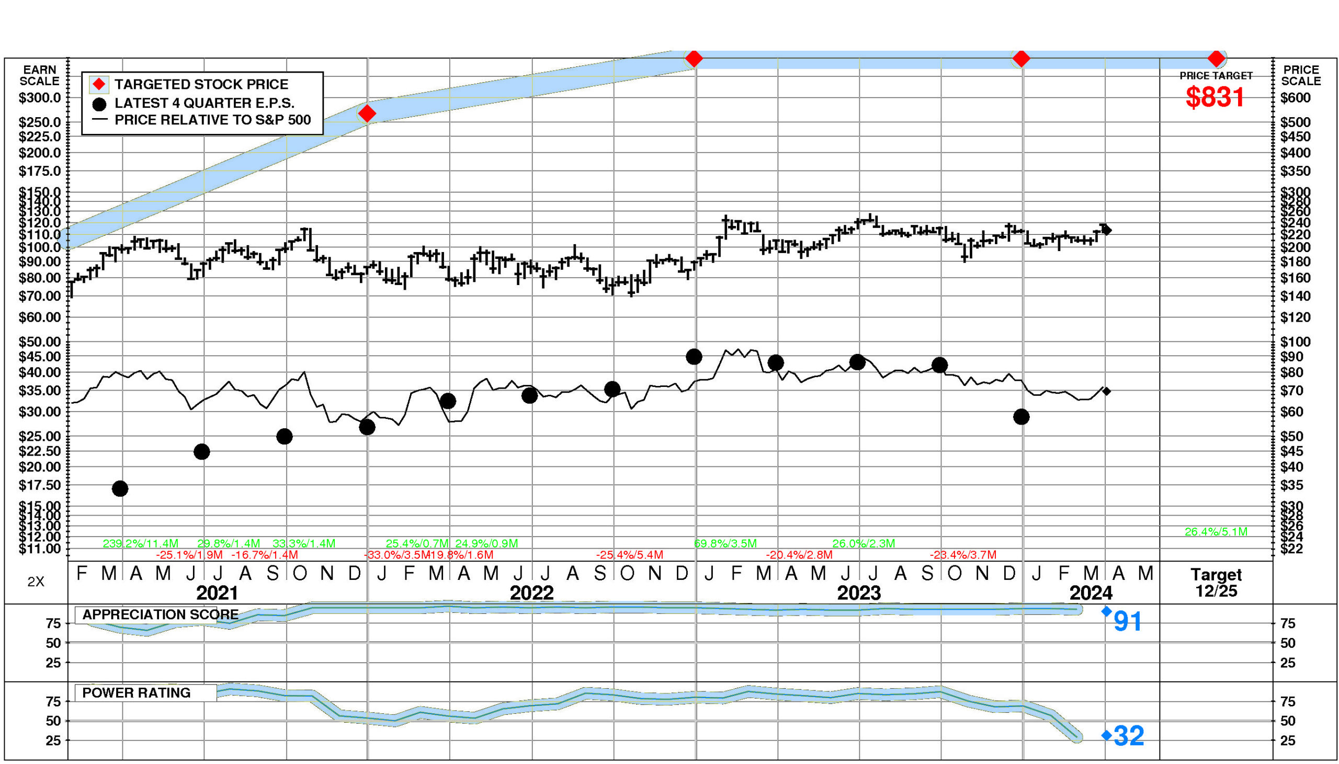Click the green 26.4%/5.1M target annotation

[x=1216, y=531]
